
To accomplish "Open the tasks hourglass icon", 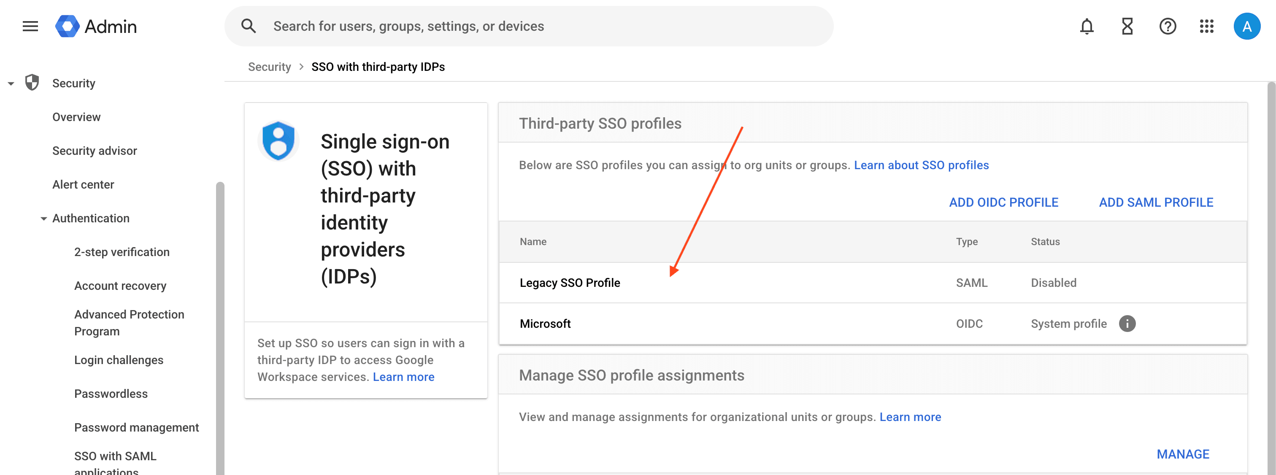I will (x=1127, y=26).
